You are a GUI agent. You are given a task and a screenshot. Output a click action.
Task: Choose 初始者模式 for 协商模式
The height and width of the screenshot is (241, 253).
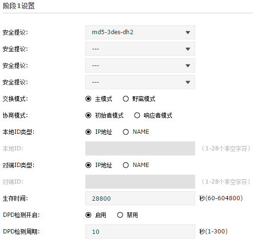point(88,115)
